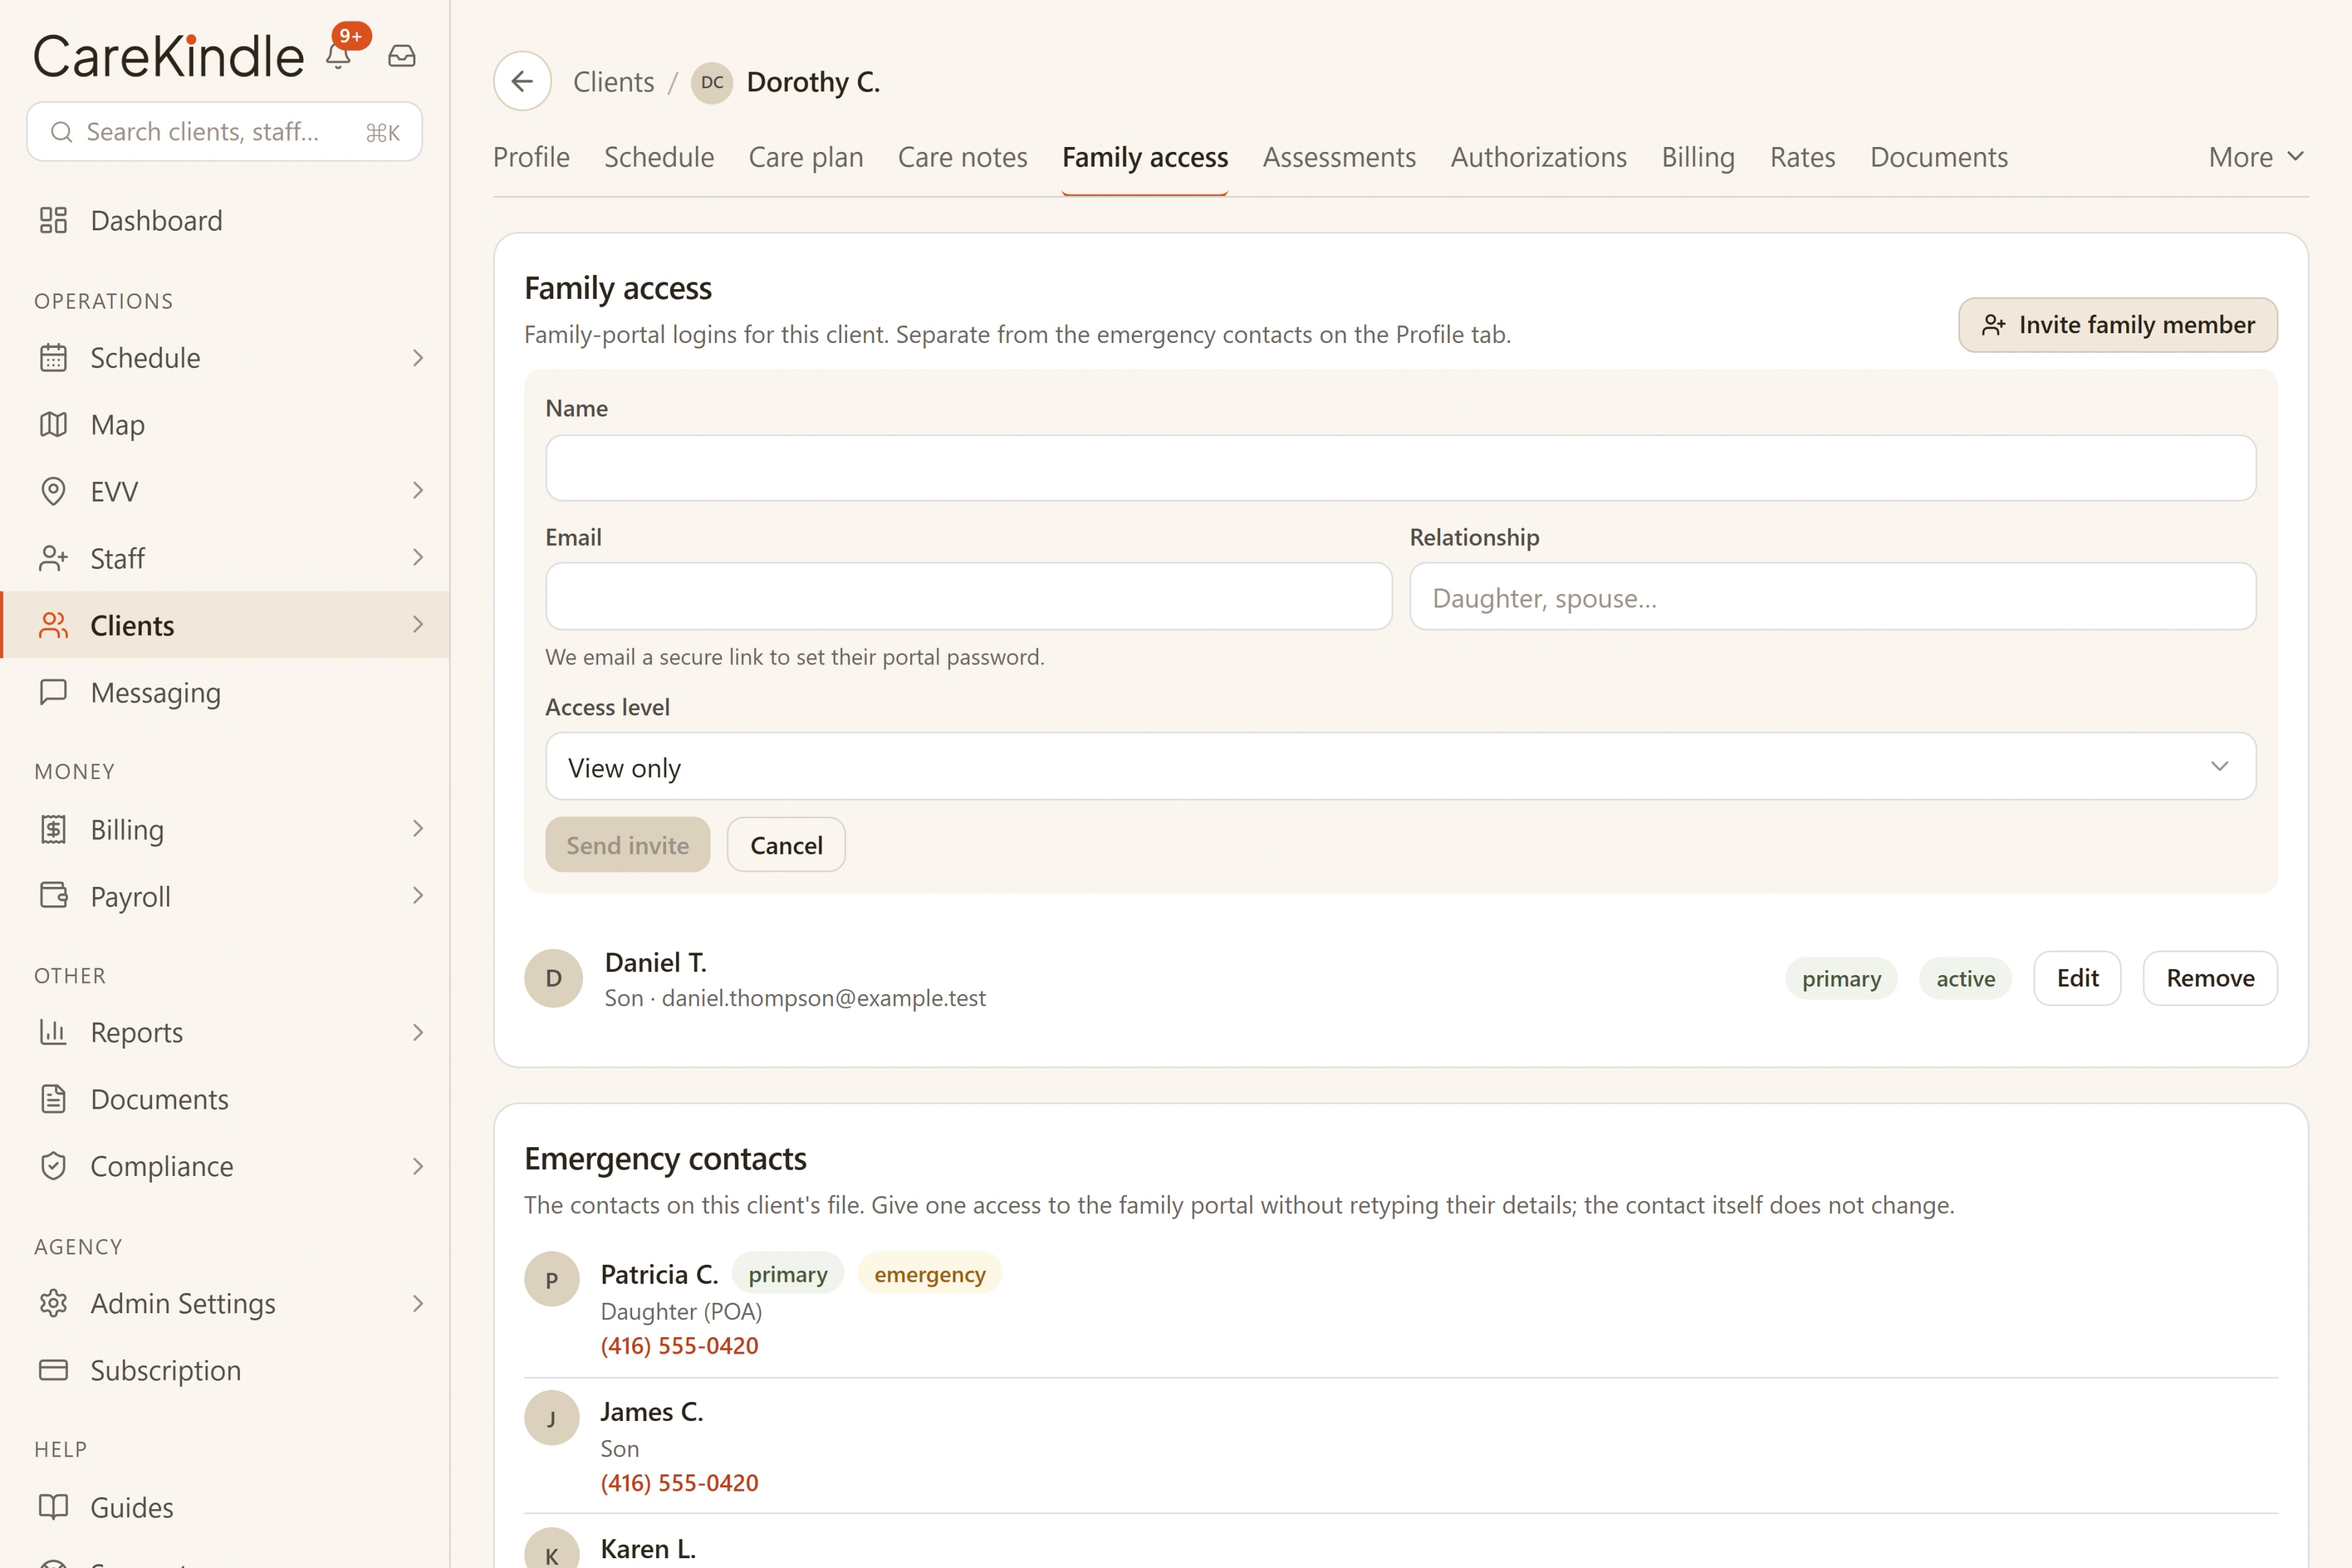Image resolution: width=2352 pixels, height=1568 pixels.
Task: Focus the Name input field
Action: (1400, 467)
